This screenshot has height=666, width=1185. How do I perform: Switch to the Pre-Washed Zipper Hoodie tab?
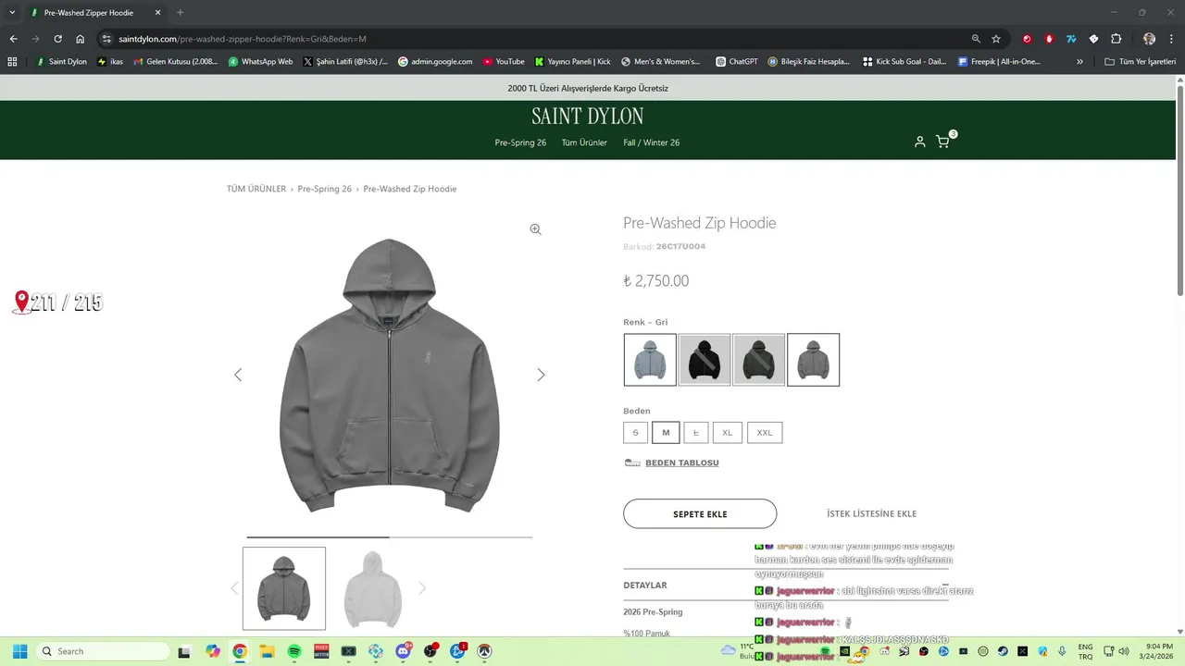point(96,13)
